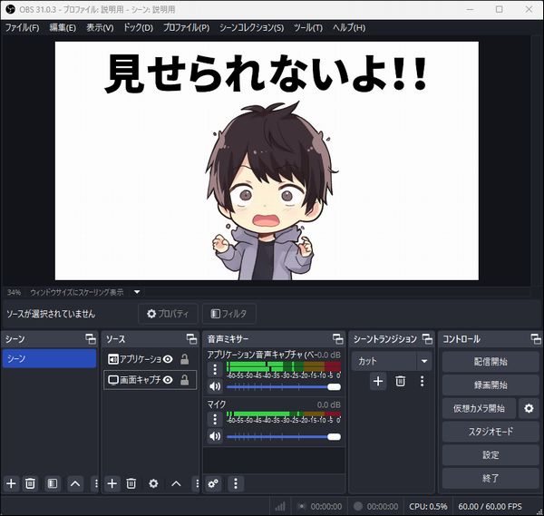The image size is (544, 516).
Task: Open the ドック(D) menu
Action: (x=139, y=28)
